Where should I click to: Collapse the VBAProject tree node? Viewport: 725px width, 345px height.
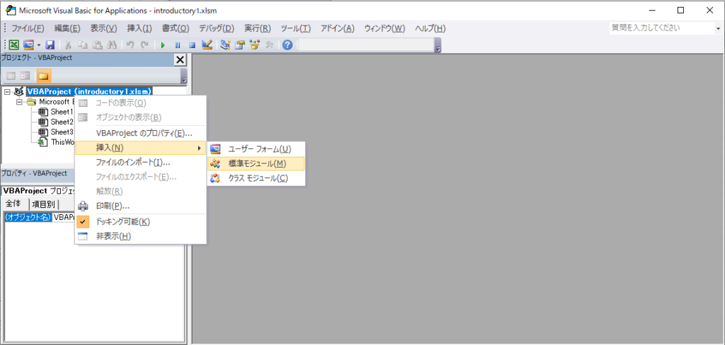7,91
